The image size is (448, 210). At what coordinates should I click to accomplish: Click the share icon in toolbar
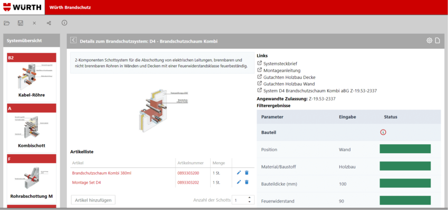[x=49, y=23]
